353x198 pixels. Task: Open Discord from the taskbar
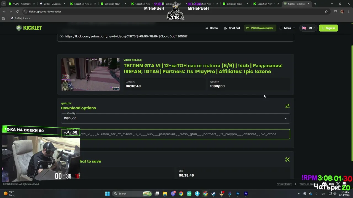pos(173,194)
